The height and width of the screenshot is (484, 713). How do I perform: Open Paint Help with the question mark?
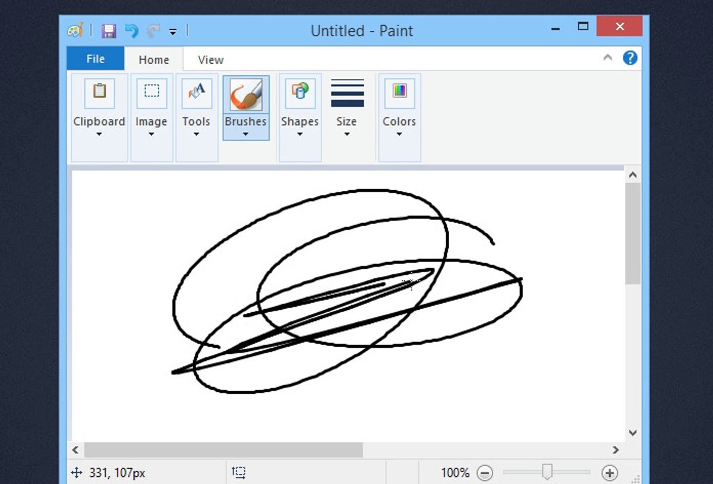[x=630, y=58]
